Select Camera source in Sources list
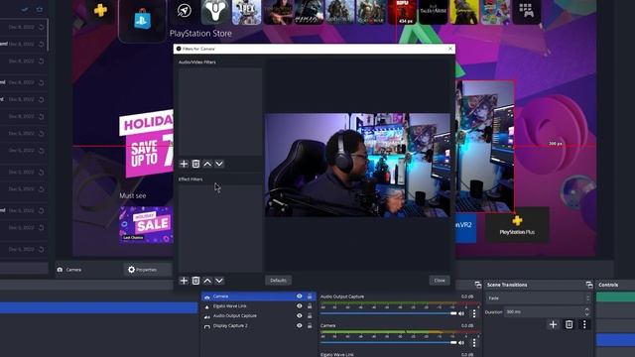The width and height of the screenshot is (635, 357). pyautogui.click(x=258, y=297)
